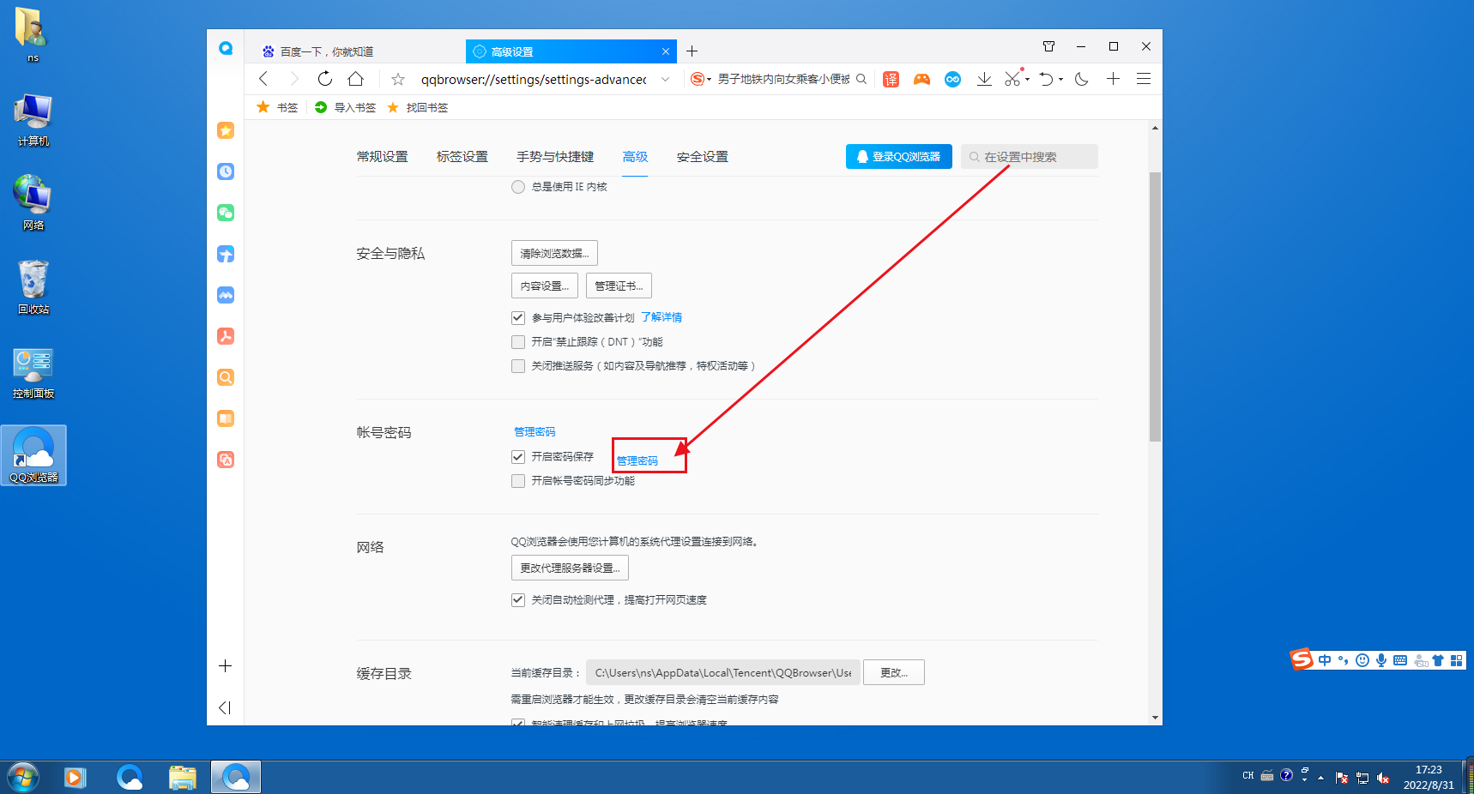This screenshot has height=794, width=1474.
Task: Click the qqbrowser://settings address bar
Action: pos(534,79)
